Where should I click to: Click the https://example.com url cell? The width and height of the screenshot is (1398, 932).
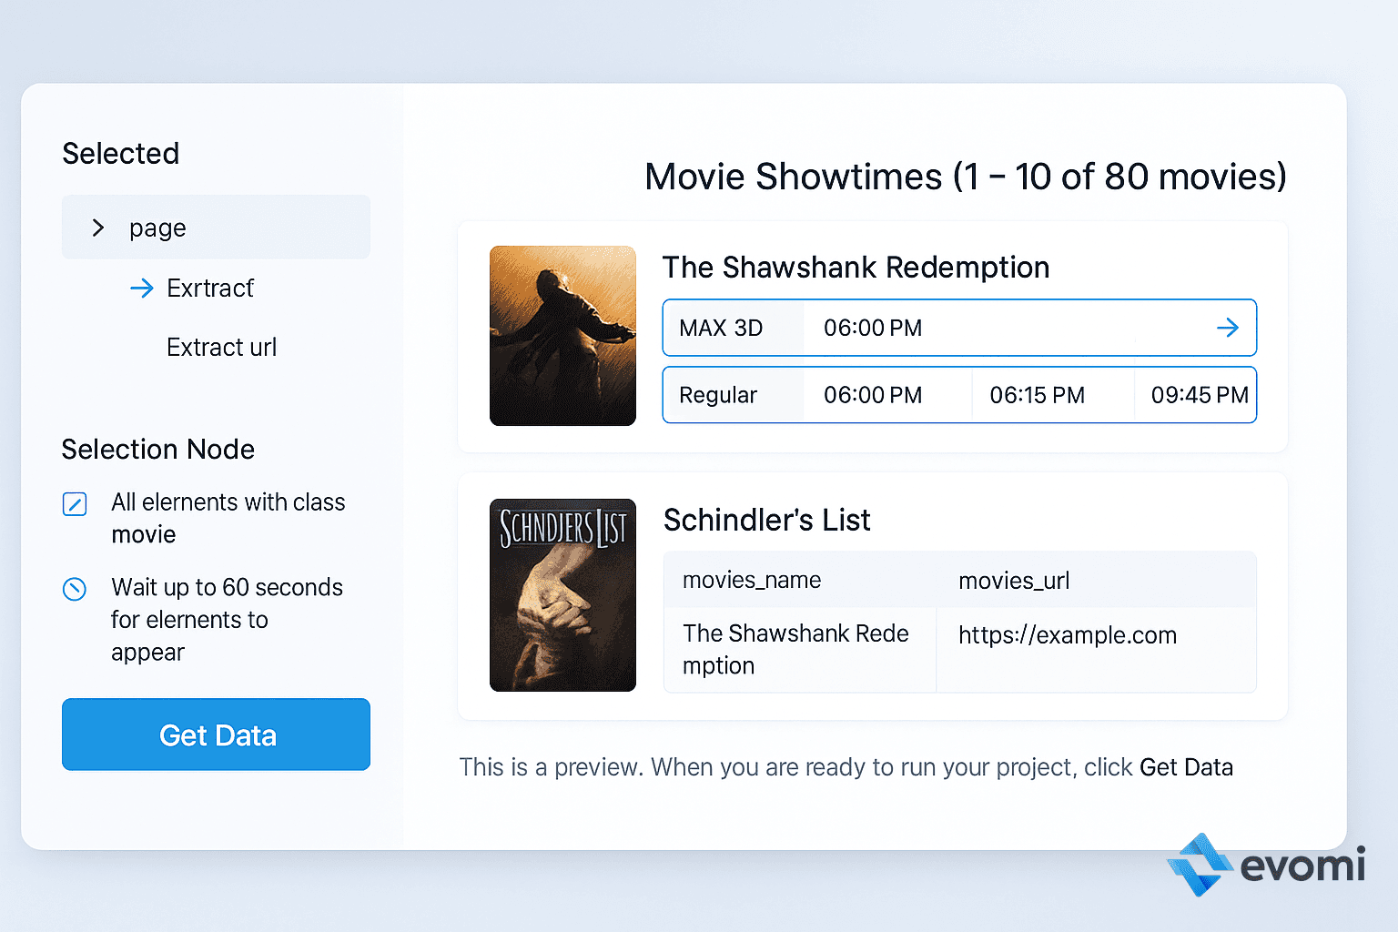click(1068, 635)
